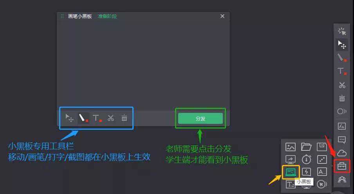
Task: Open the toolbox icon in right sidebar
Action: pyautogui.click(x=342, y=166)
